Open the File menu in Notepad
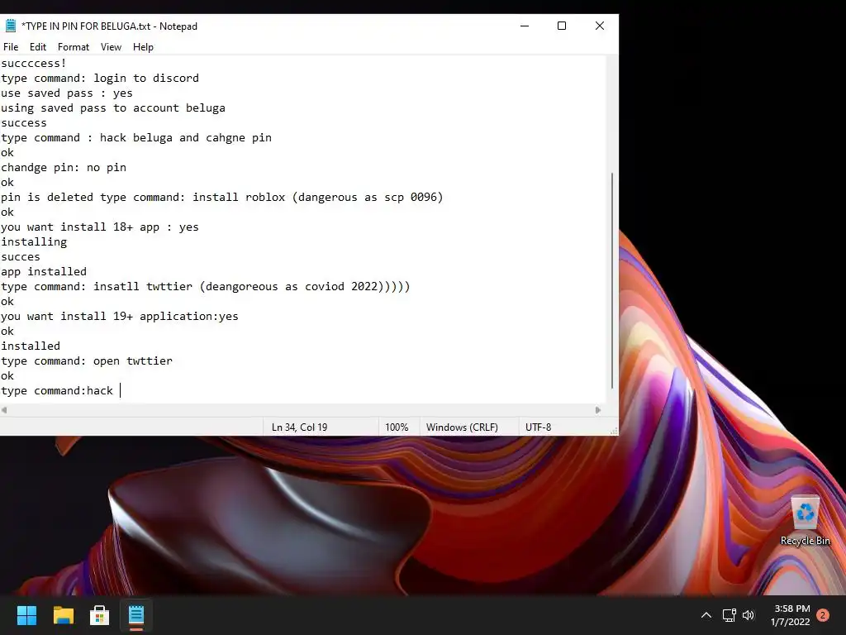 click(x=11, y=47)
